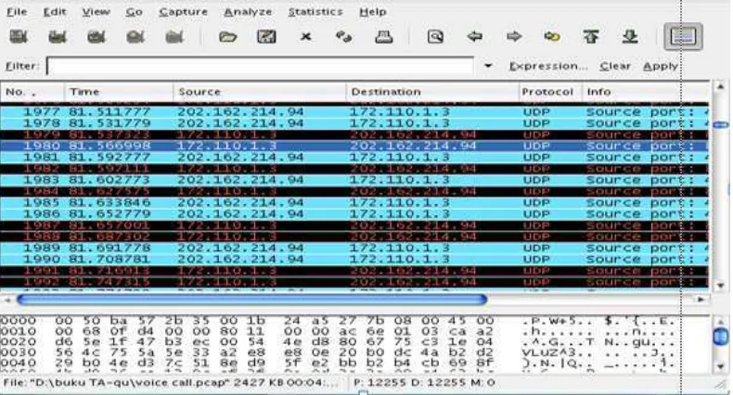
Task: Click packet list horizontal scroll right arrow
Action: [701, 299]
